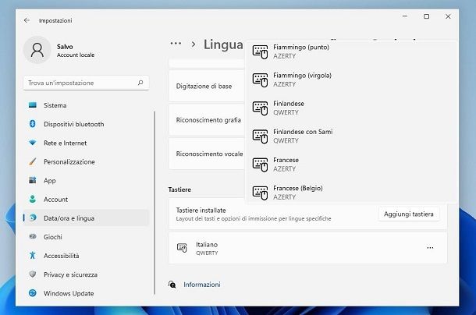Click keyboard icon for Fiammingo (punto)
The image size is (476, 315).
(x=260, y=52)
